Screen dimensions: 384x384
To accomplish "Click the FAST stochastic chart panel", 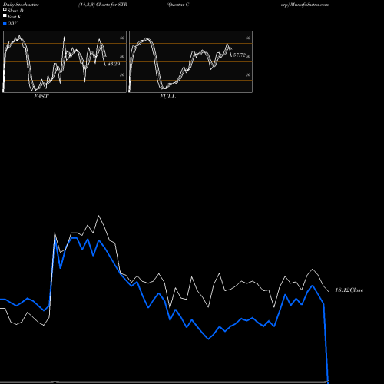I will (x=65, y=61).
